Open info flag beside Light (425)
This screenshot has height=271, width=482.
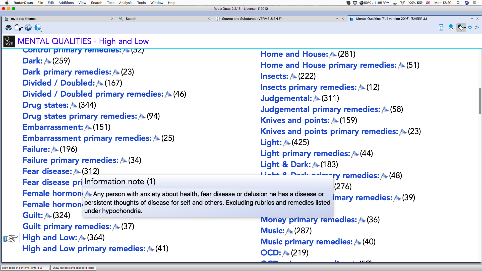[287, 143]
